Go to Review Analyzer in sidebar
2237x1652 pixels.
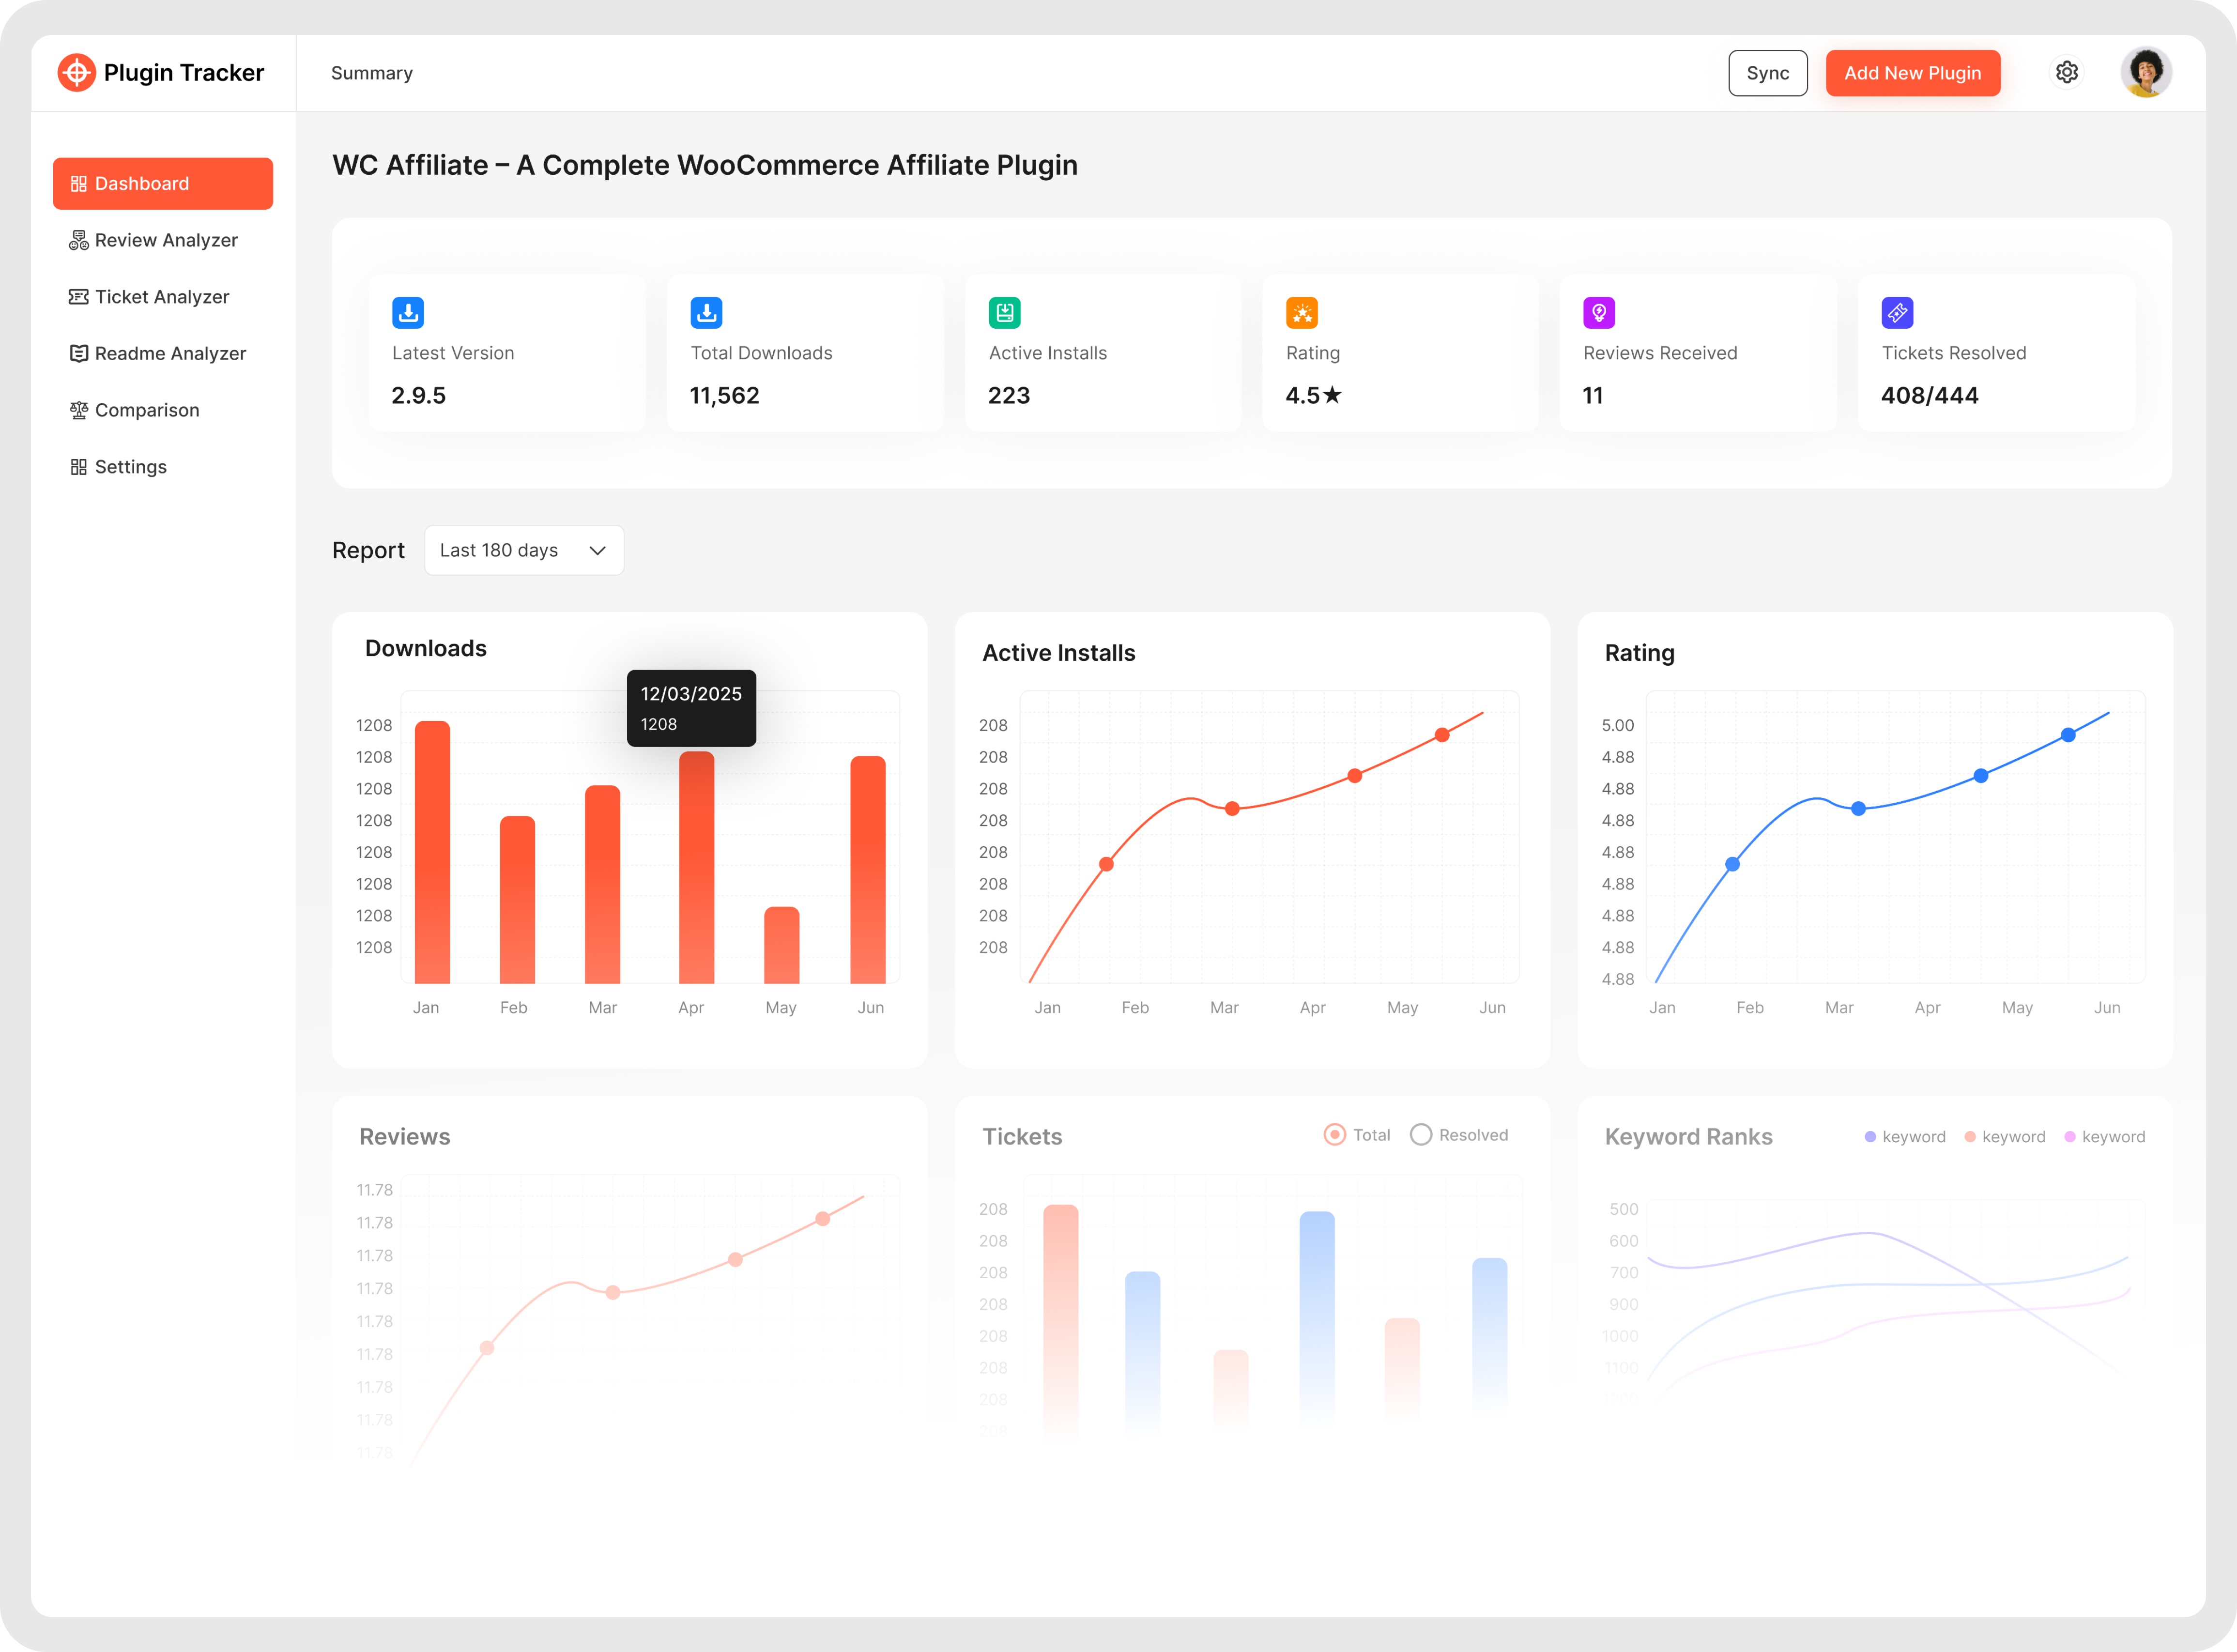point(165,240)
